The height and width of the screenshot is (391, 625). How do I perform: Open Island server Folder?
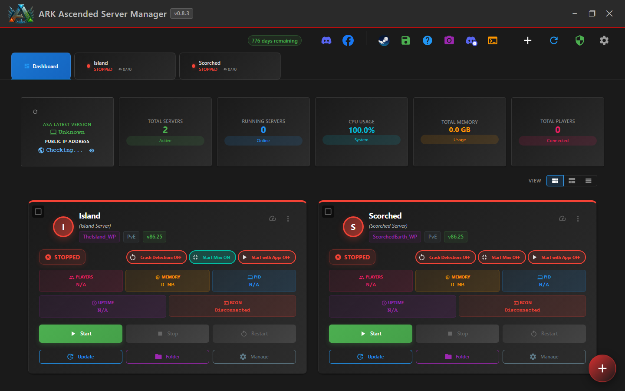click(168, 357)
